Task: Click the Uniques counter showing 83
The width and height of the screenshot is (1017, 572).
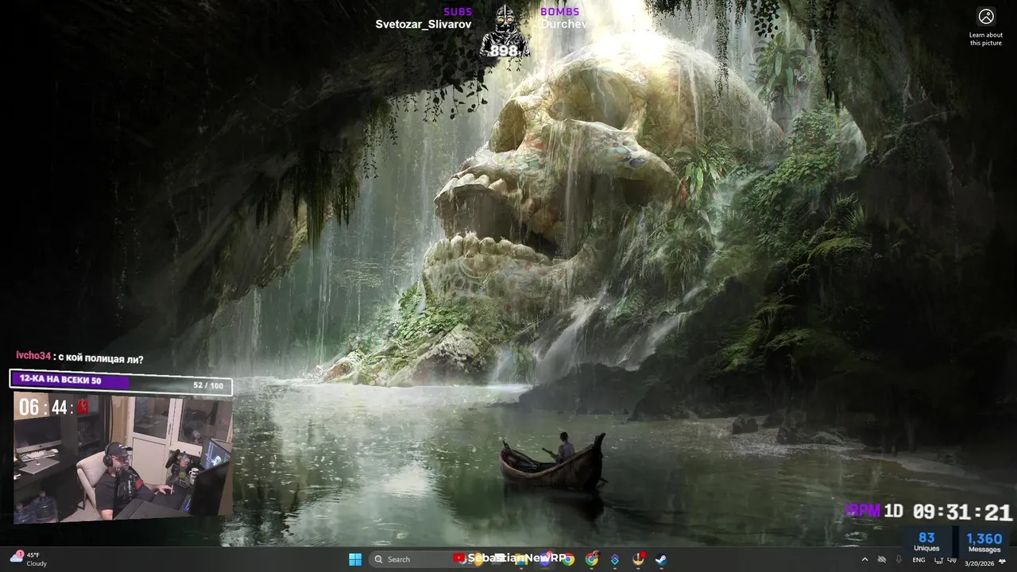Action: coord(926,541)
